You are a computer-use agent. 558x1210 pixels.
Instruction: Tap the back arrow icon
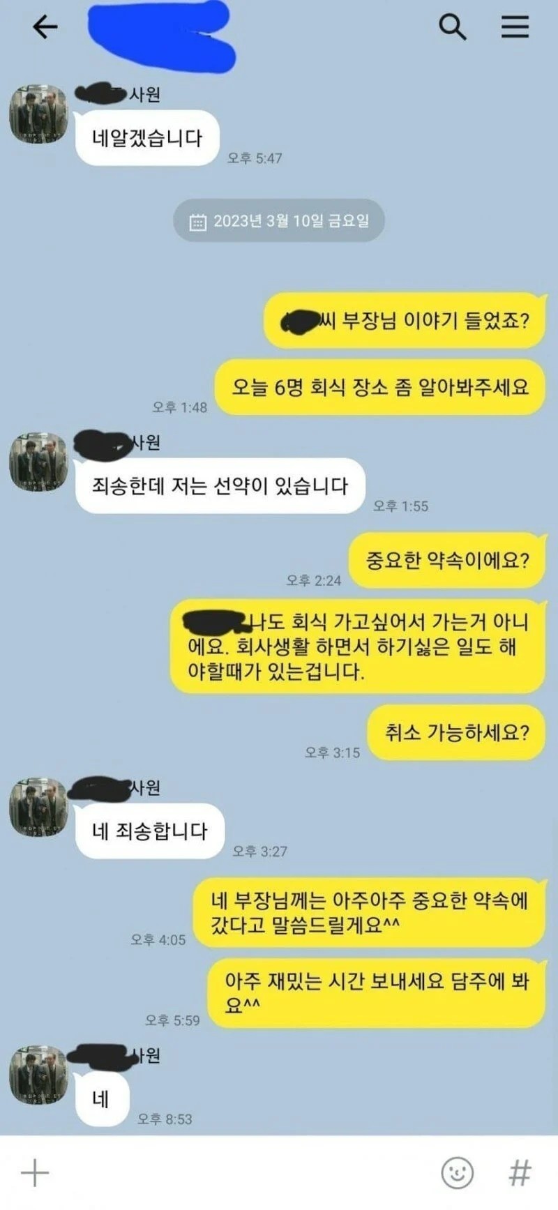point(45,27)
